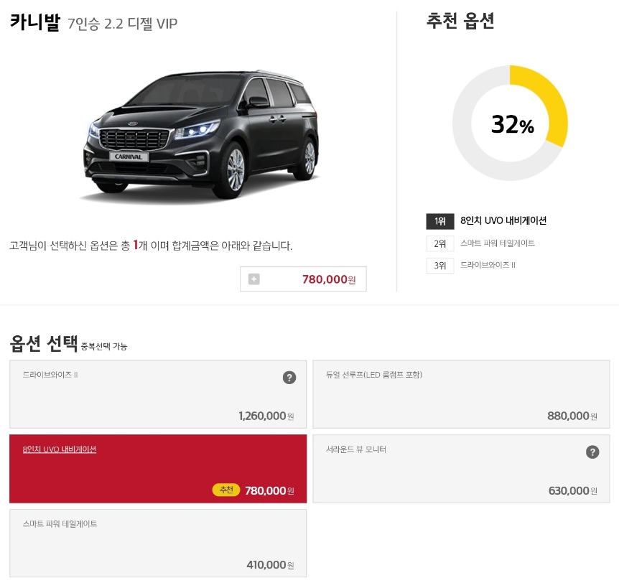Viewport: 619px width, 583px height.
Task: Click the 8인치 UVO 내비게이션 ranked link
Action: coord(504,222)
